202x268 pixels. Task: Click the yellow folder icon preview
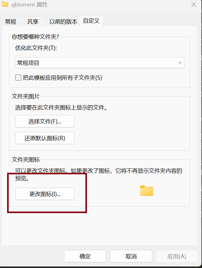[x=146, y=190]
